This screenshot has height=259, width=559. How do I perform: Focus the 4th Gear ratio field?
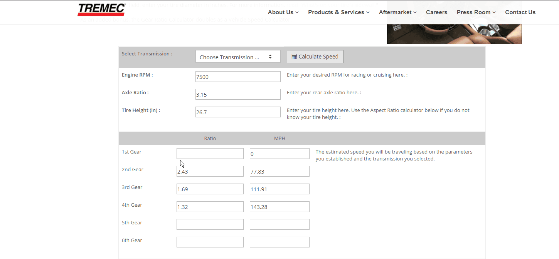(x=210, y=207)
